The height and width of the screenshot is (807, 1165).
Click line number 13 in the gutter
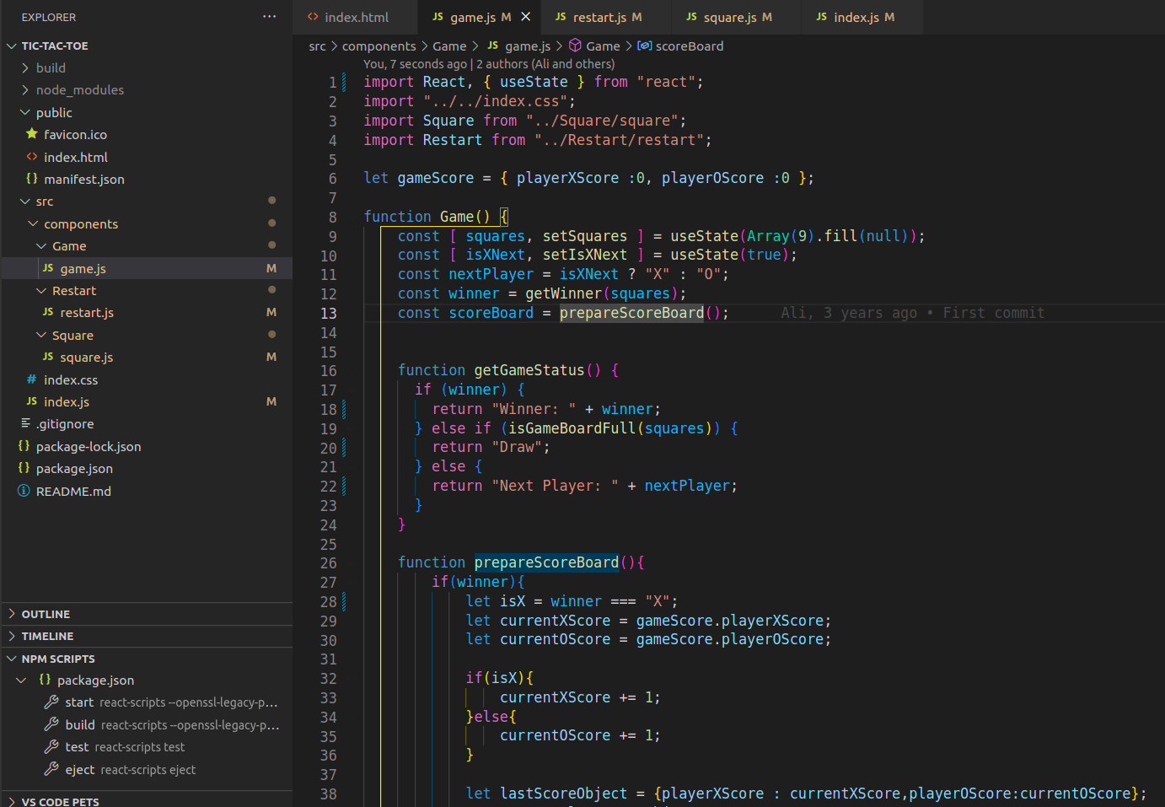coord(328,313)
